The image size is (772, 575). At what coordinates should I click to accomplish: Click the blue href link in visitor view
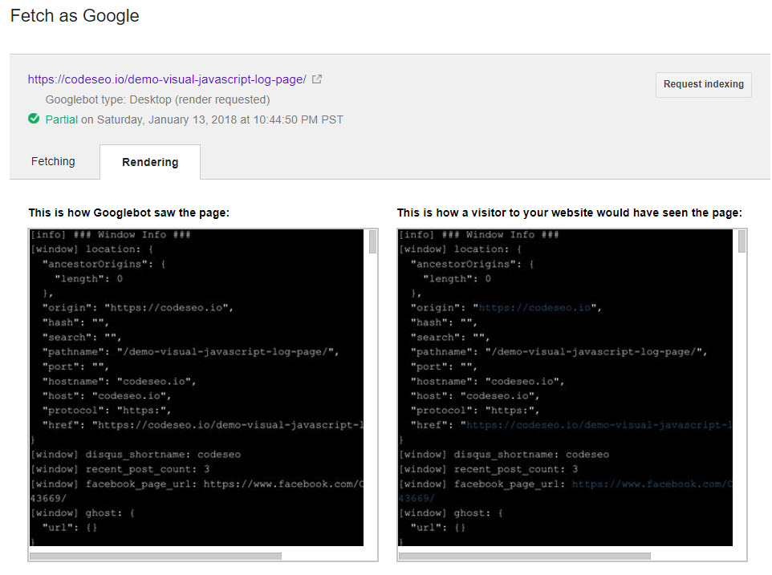(x=599, y=425)
